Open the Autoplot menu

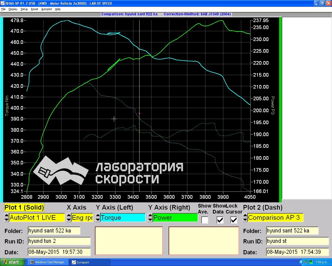coord(47,9)
